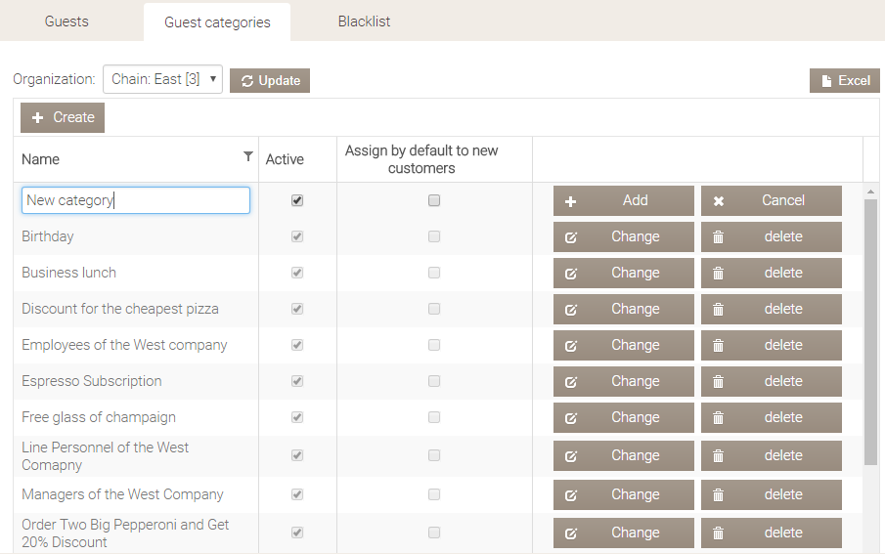Click the plus icon on the Create button

(x=38, y=118)
